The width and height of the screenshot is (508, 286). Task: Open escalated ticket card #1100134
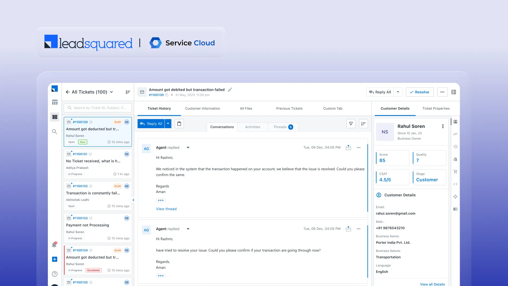(98, 260)
